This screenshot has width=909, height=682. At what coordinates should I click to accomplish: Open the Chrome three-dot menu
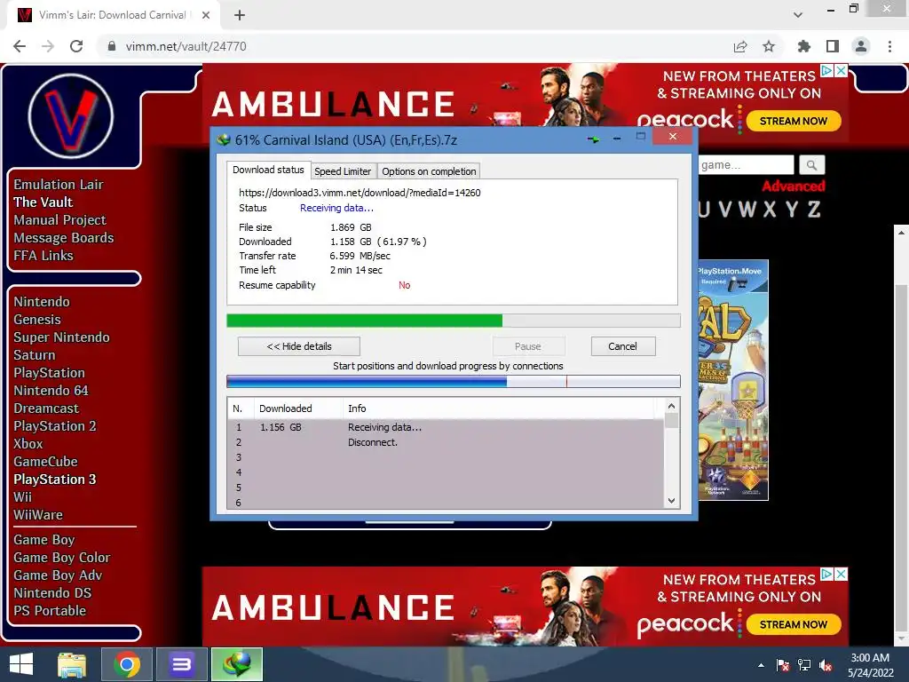(x=889, y=46)
